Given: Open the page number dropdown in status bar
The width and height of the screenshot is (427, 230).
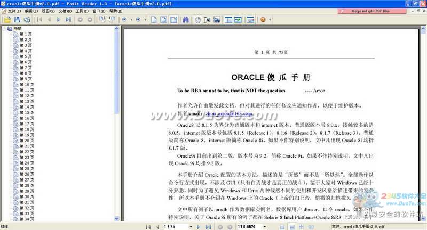Looking at the screenshot, I should 191,227.
